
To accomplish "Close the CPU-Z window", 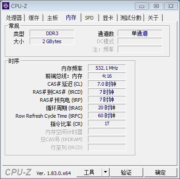I will pos(171,6).
